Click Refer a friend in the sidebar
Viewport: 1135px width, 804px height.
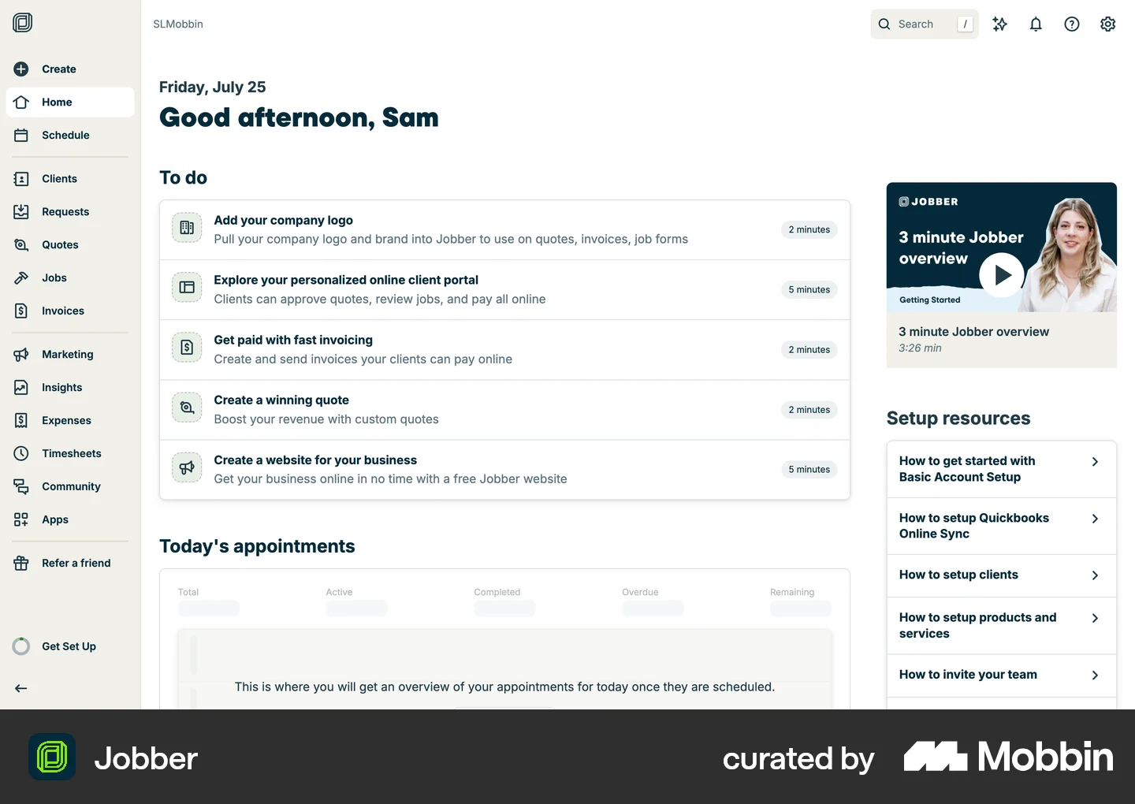point(70,564)
